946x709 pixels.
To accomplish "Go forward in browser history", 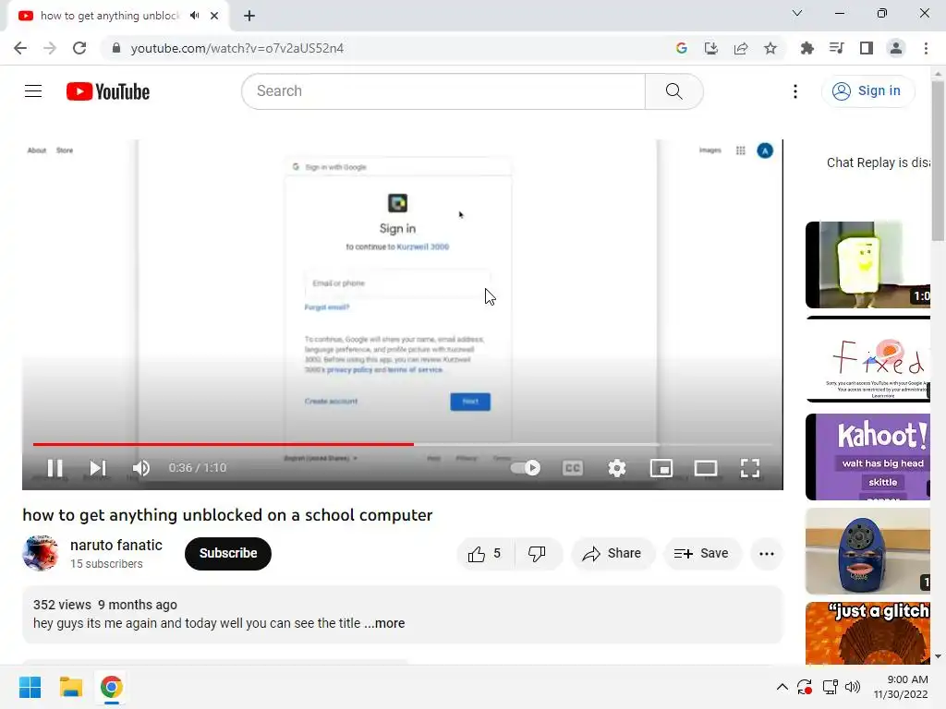I will pos(50,48).
